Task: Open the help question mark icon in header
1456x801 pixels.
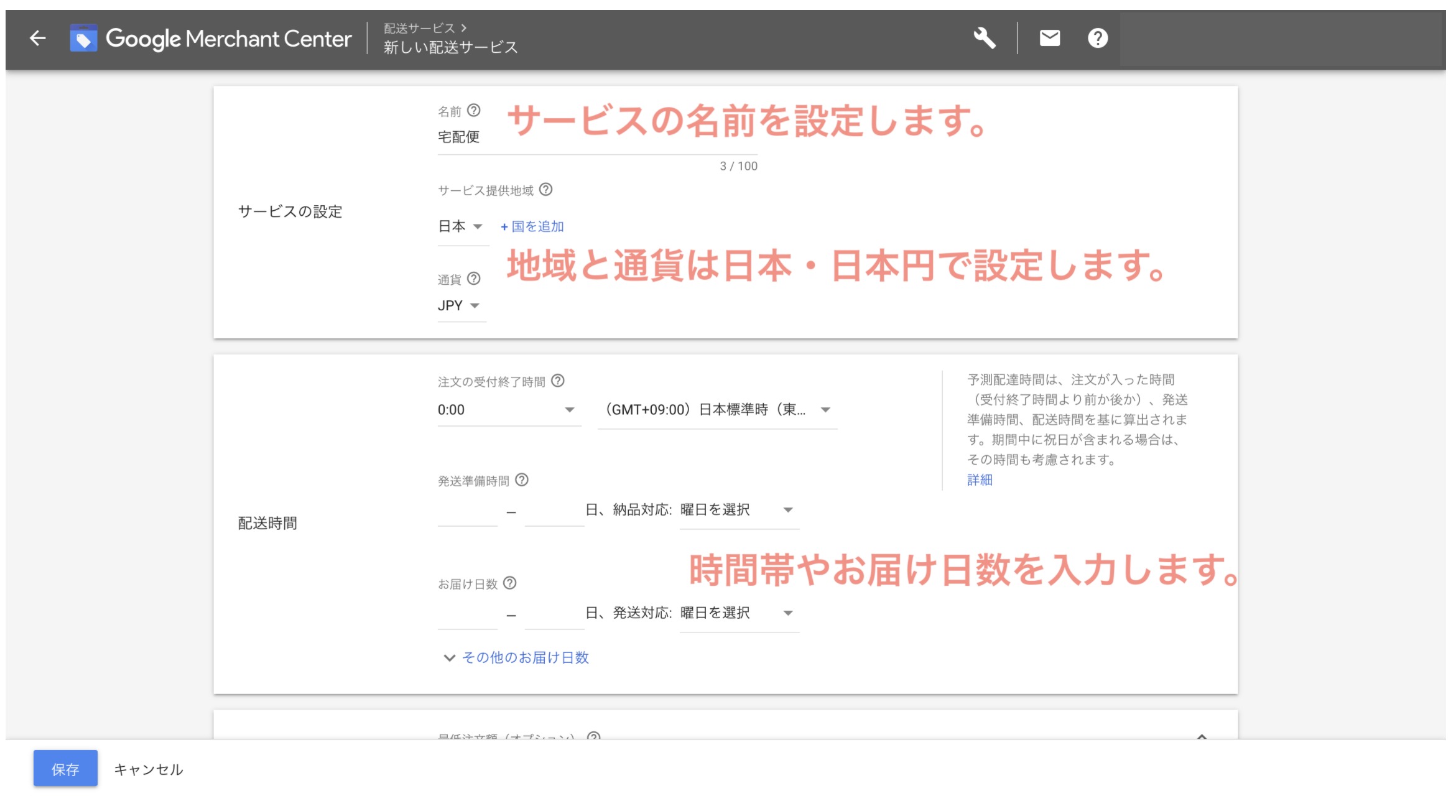Action: click(x=1098, y=38)
